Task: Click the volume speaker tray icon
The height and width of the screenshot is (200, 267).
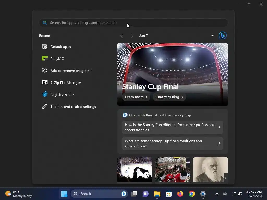Action: [x=240, y=194]
